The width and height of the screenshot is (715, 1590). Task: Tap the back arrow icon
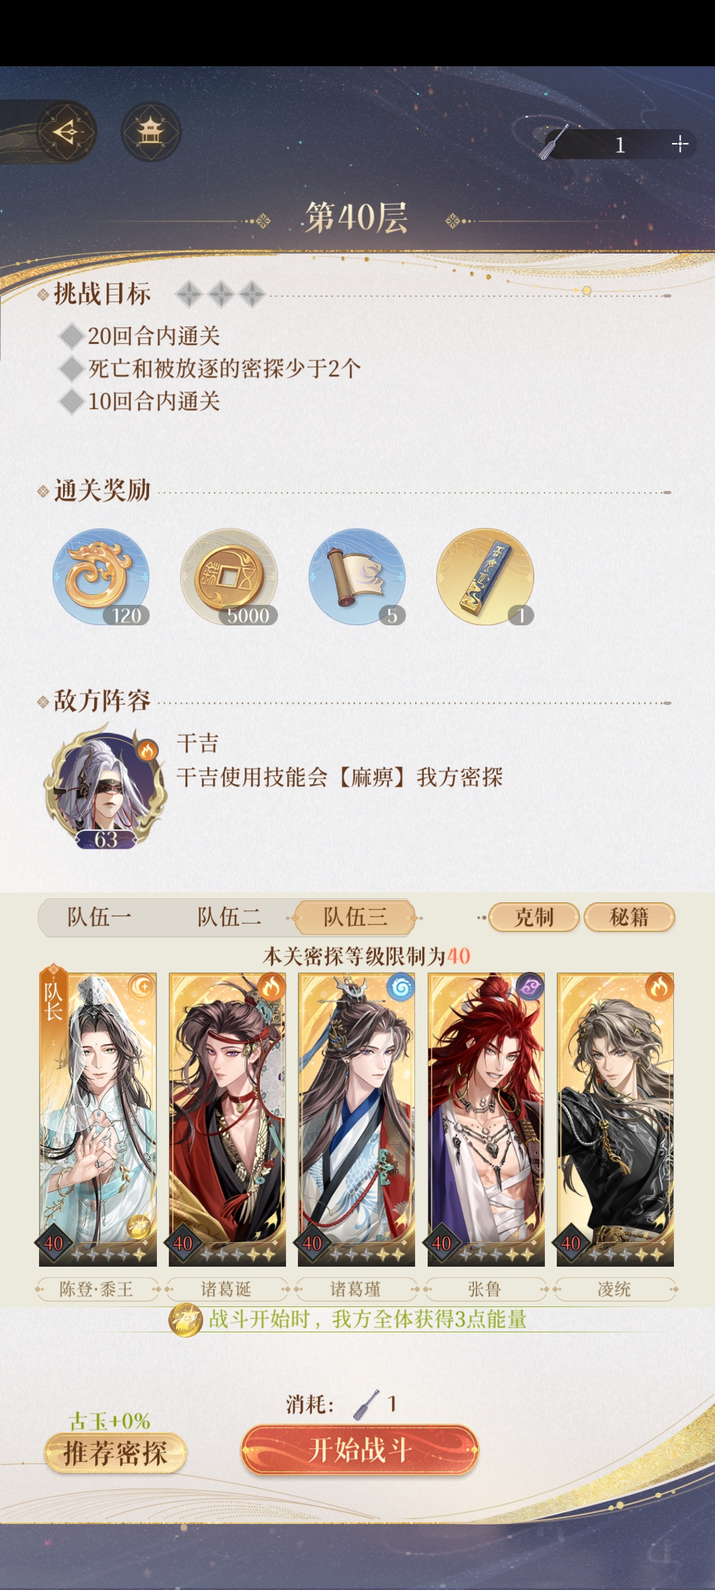click(66, 132)
